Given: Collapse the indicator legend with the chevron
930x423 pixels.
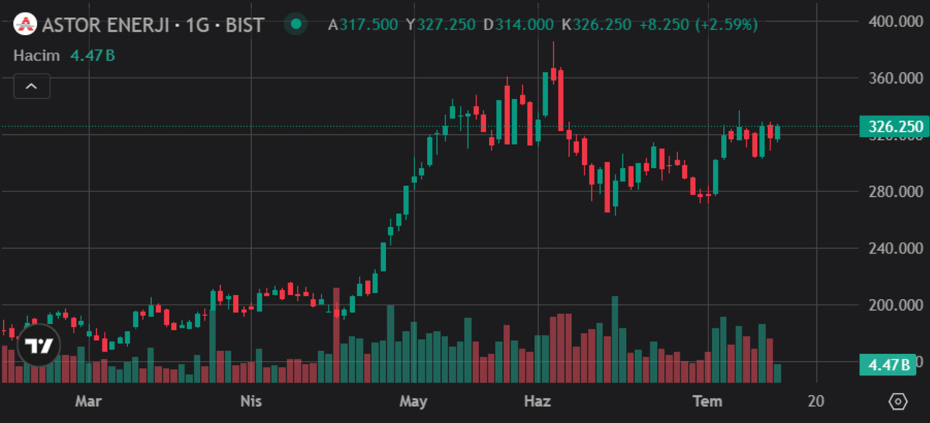Looking at the screenshot, I should (x=32, y=86).
